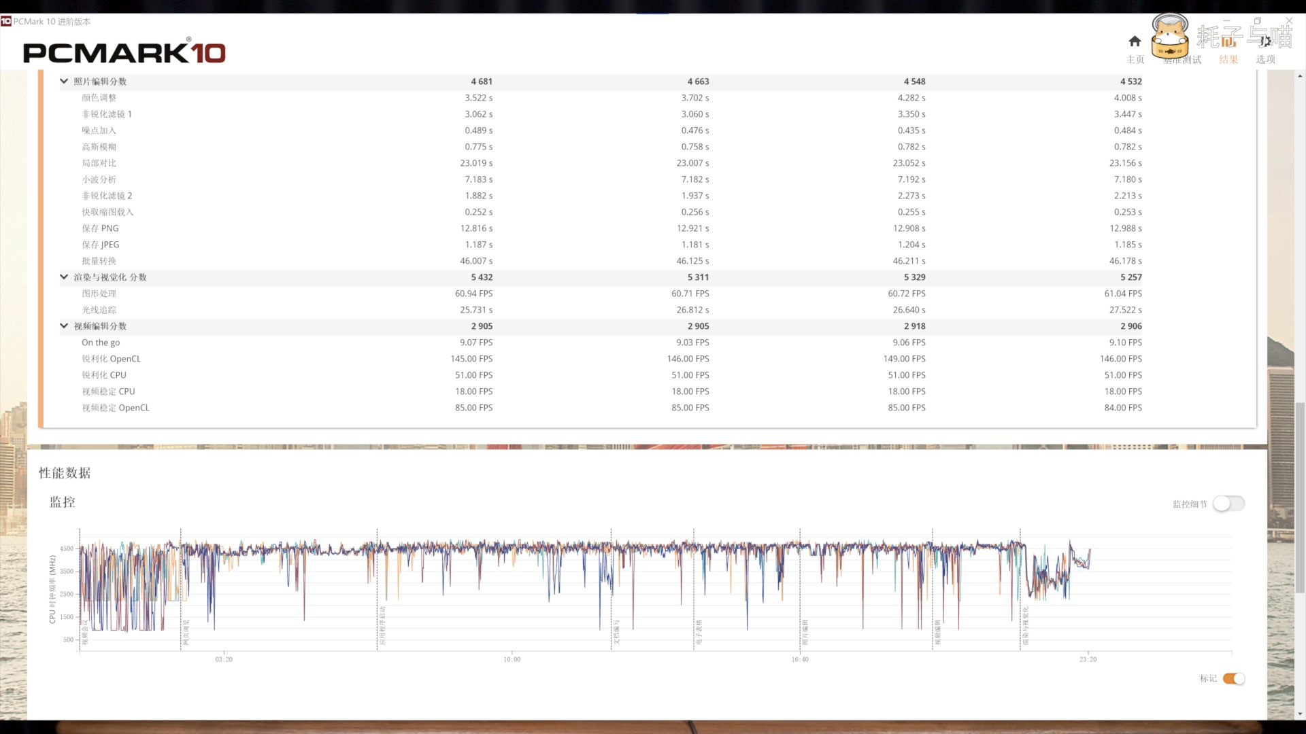This screenshot has height=734, width=1306.
Task: Click the 监控 chart heading
Action: pos(63,502)
